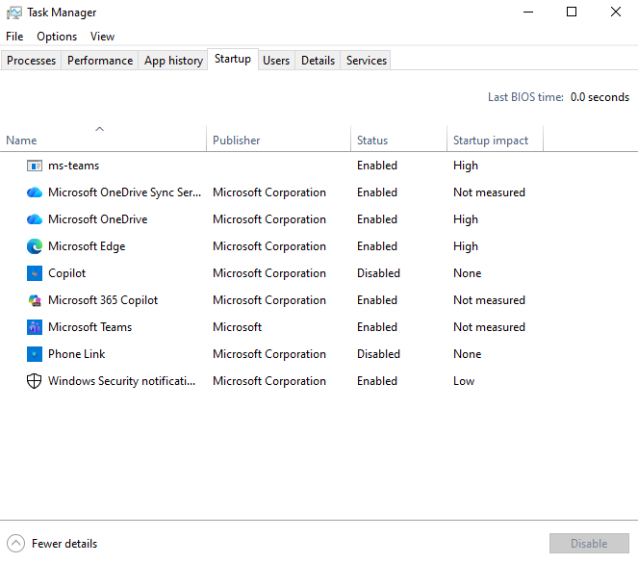Click Not measured for Microsoft 365 Copilot
The height and width of the screenshot is (563, 638).
pos(489,300)
